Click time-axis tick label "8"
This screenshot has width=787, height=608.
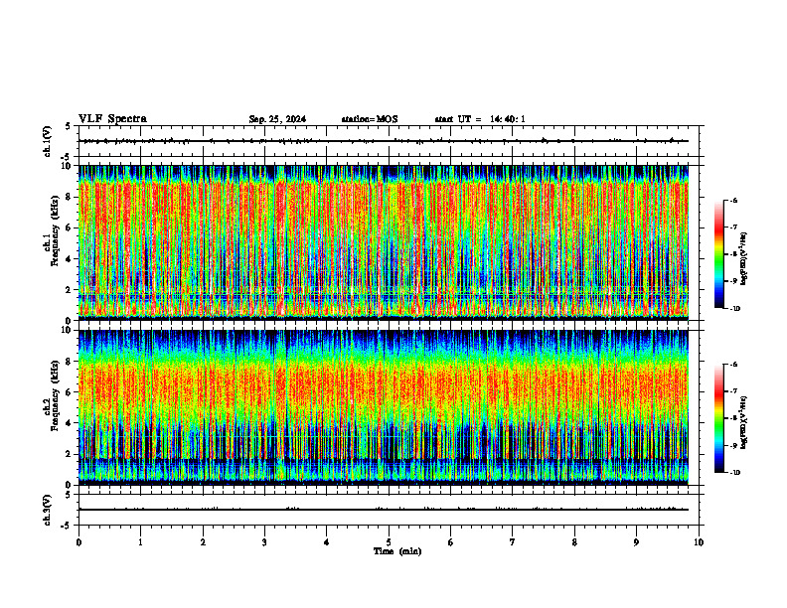574,542
